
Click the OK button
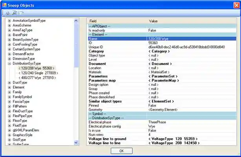pyautogui.click(x=121, y=151)
